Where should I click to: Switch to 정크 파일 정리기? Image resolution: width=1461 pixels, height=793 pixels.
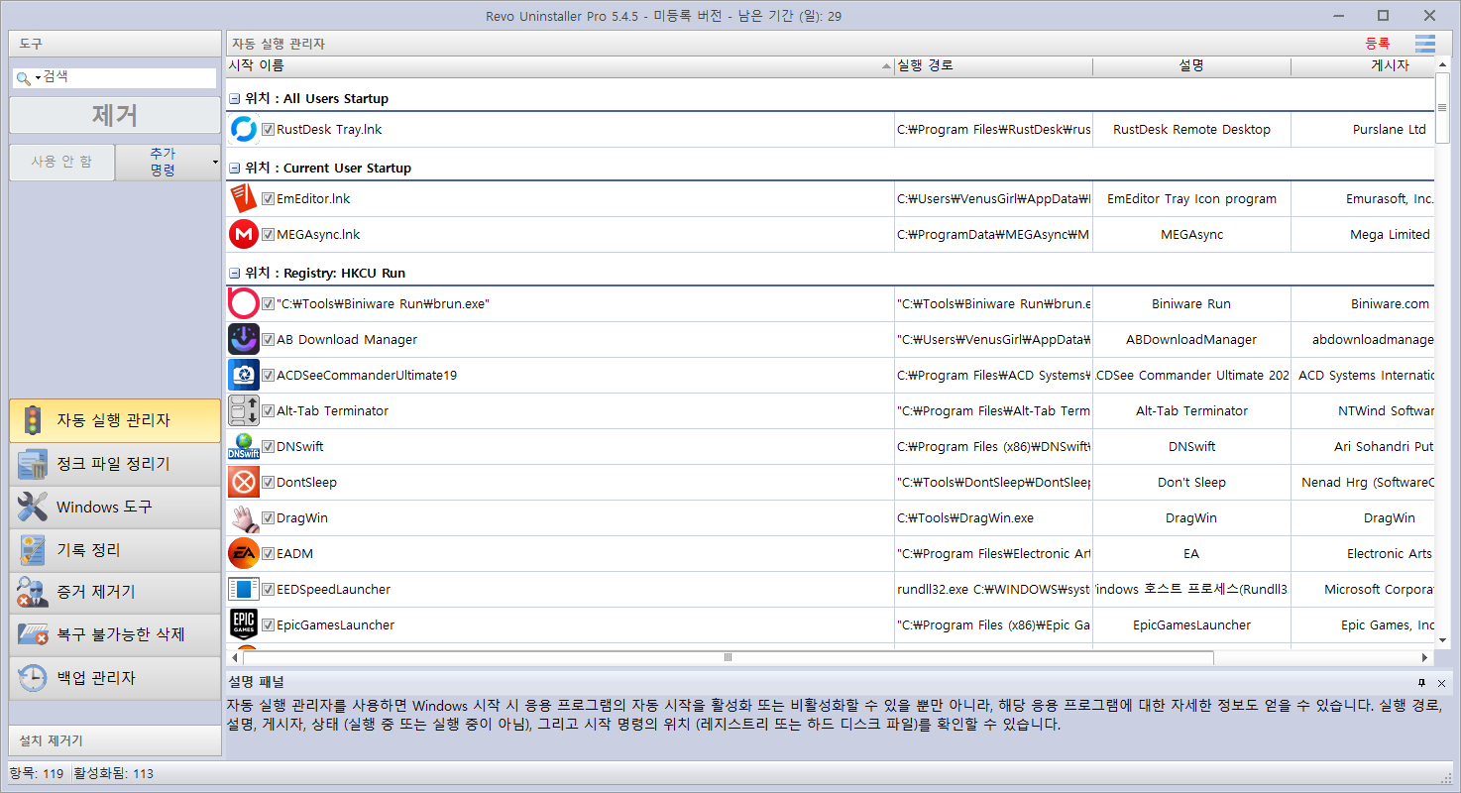115,464
